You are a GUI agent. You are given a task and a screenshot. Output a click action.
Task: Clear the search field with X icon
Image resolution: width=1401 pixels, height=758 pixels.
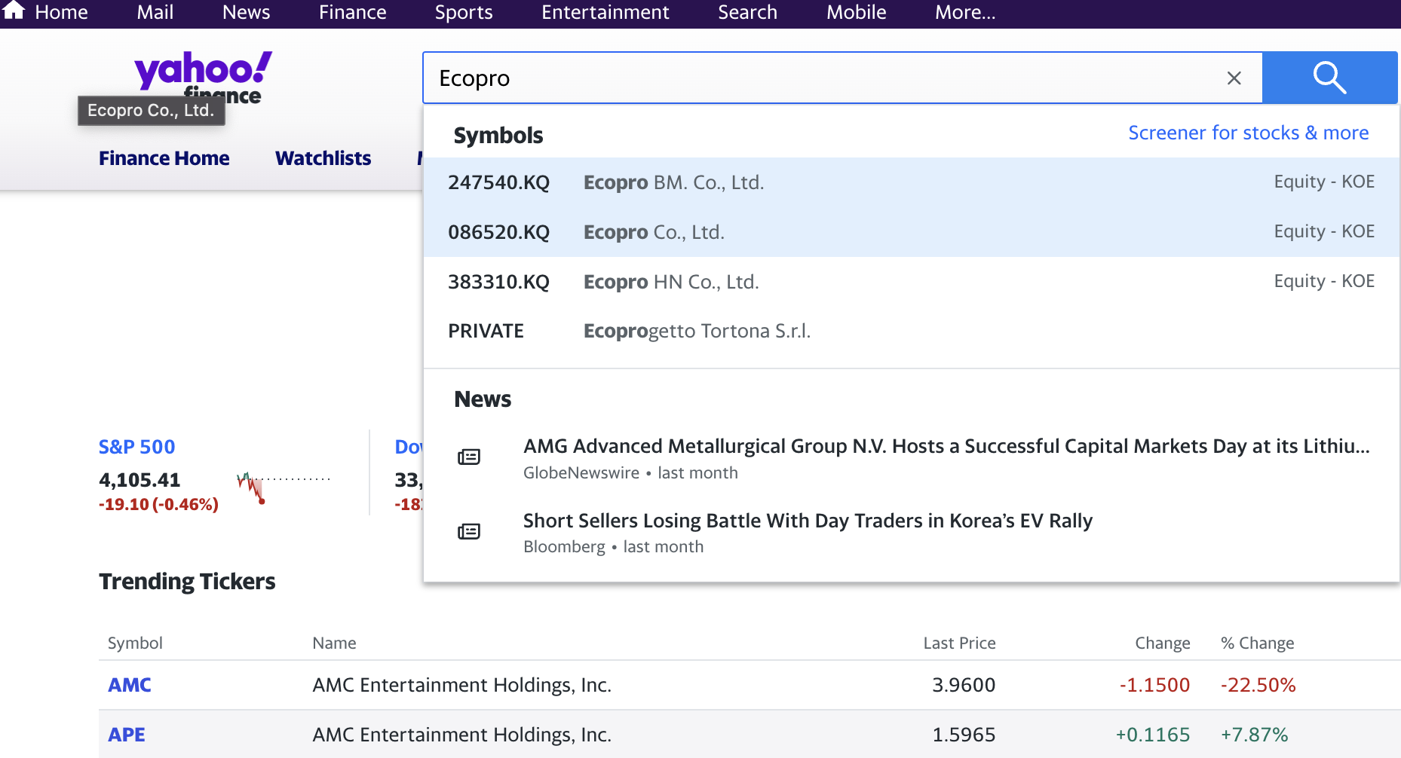1234,78
